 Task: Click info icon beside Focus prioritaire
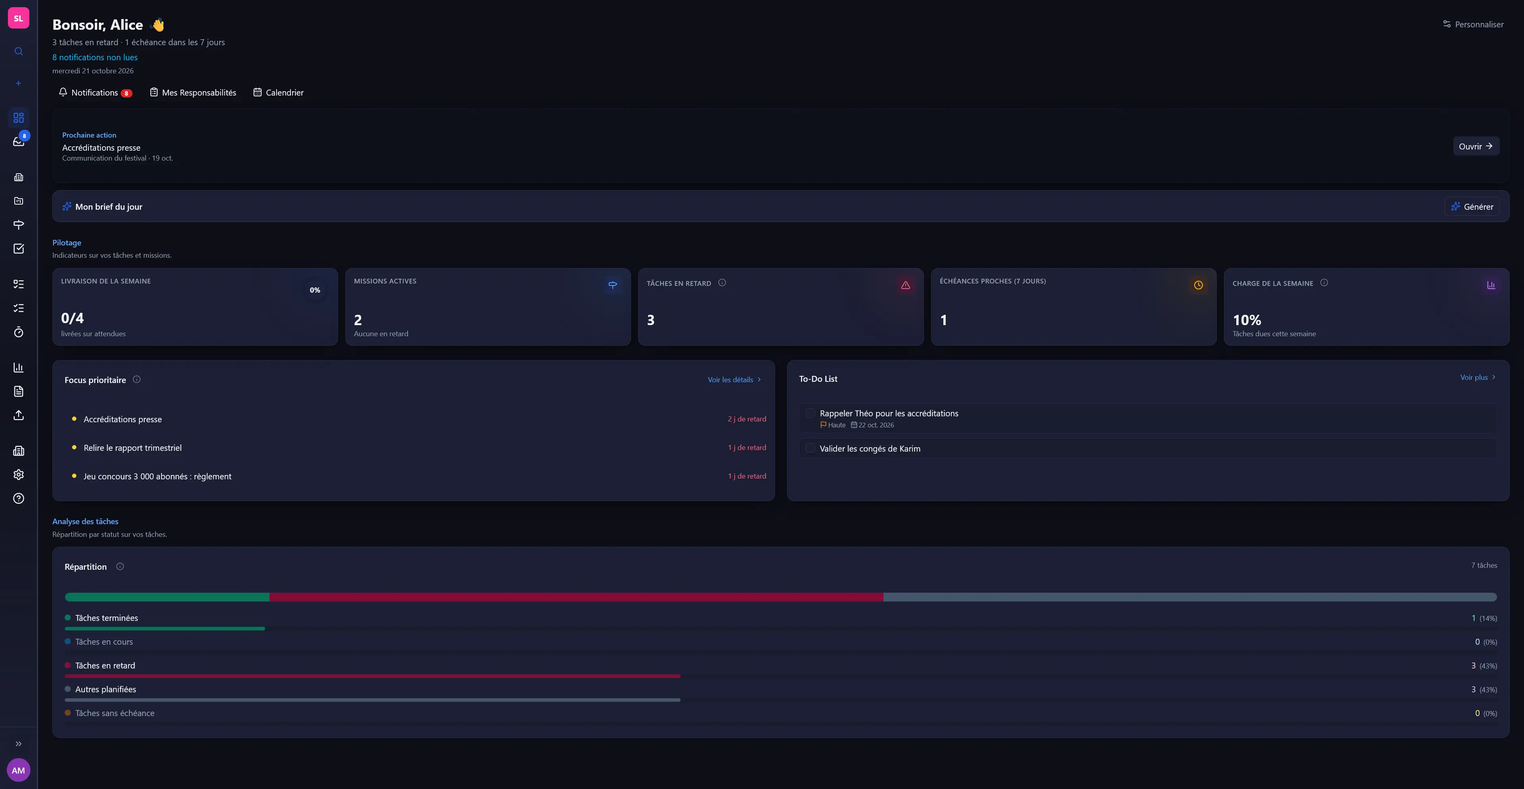(x=137, y=379)
